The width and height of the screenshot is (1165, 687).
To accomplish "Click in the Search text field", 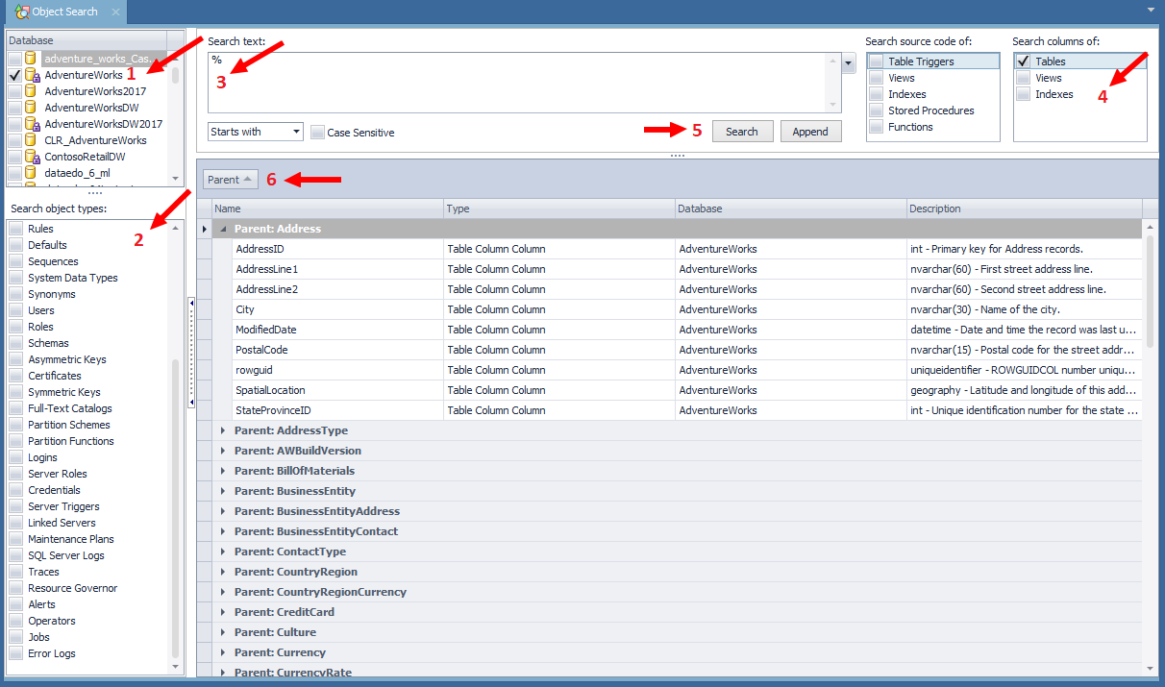I will click(519, 82).
